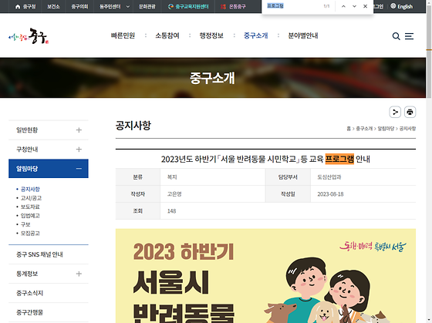Image resolution: width=432 pixels, height=323 pixels.
Task: Click the view count 148
Action: (171, 211)
